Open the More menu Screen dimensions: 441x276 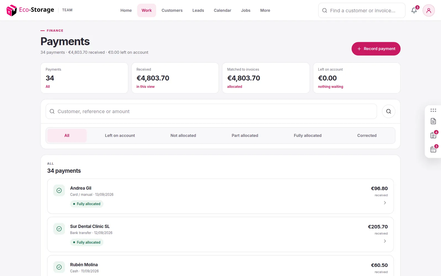[265, 10]
